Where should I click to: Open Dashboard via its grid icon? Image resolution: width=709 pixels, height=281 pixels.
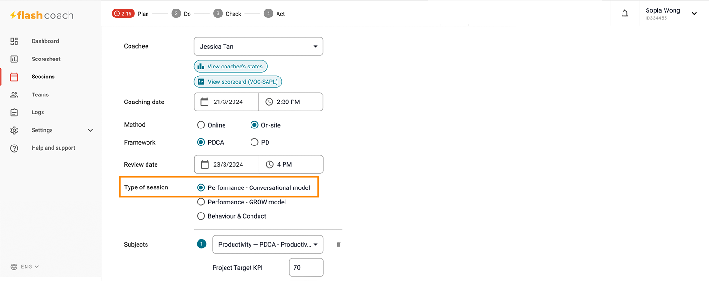tap(14, 41)
